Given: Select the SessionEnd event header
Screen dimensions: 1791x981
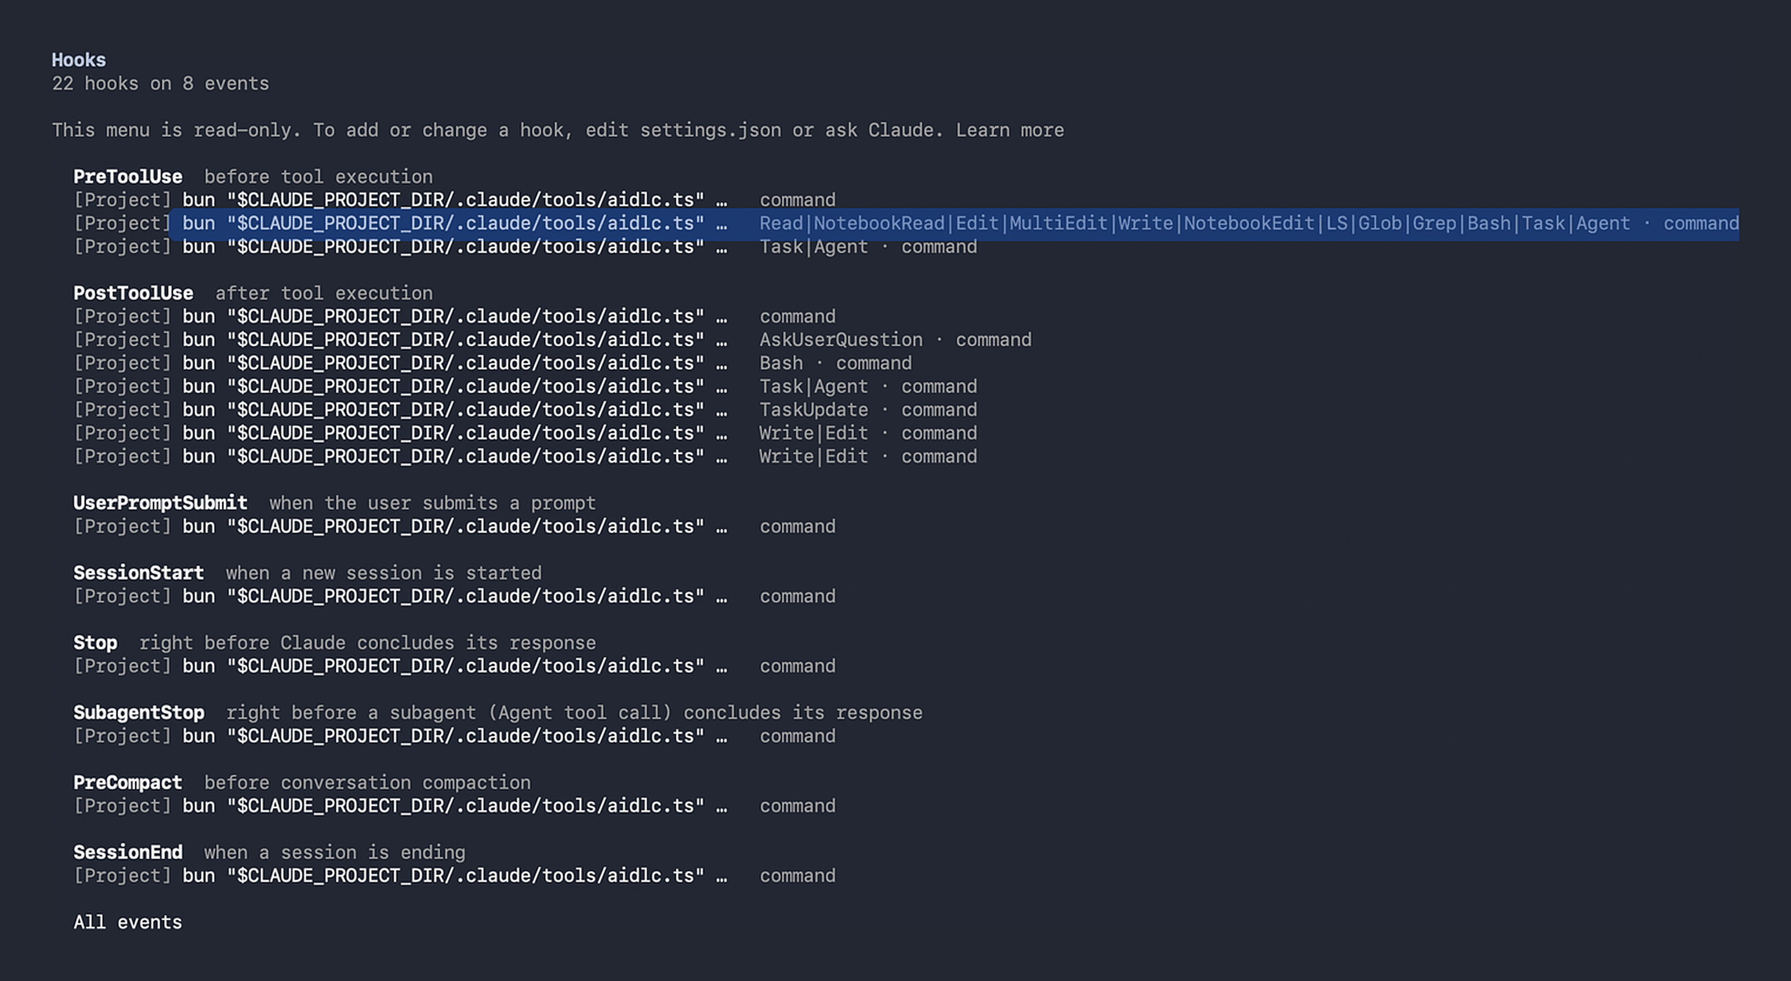Looking at the screenshot, I should point(128,853).
